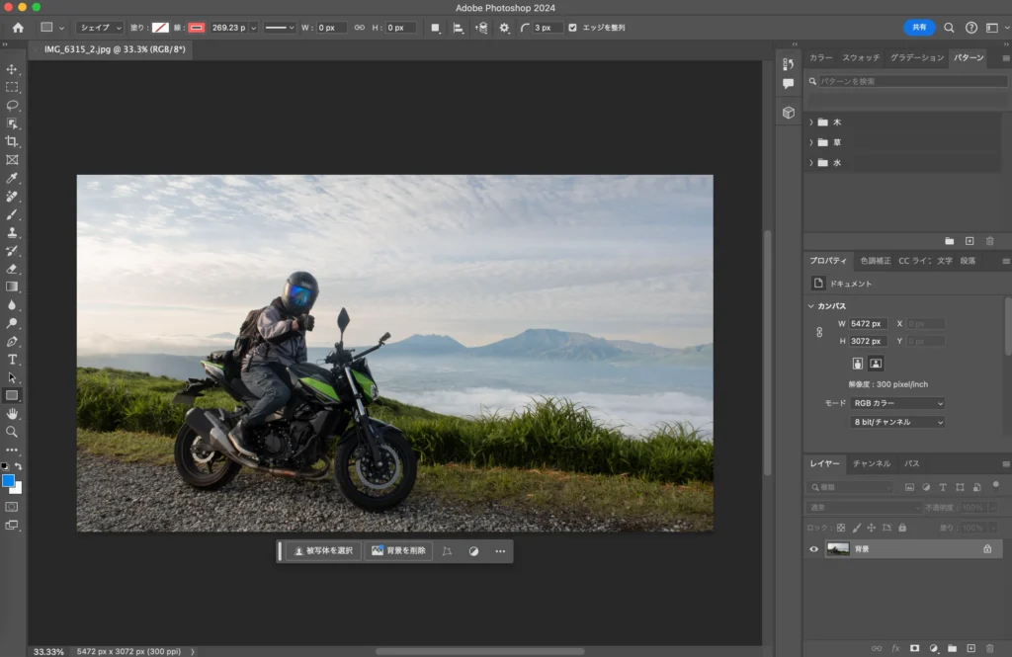Expand the 木 pattern folder
Screen dimensions: 1012x657
[x=811, y=123]
